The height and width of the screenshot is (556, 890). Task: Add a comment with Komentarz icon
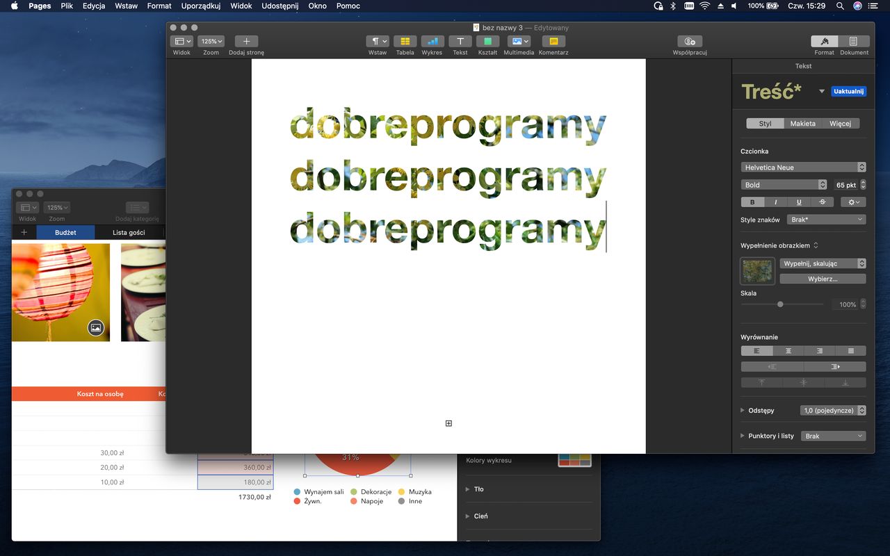(553, 42)
